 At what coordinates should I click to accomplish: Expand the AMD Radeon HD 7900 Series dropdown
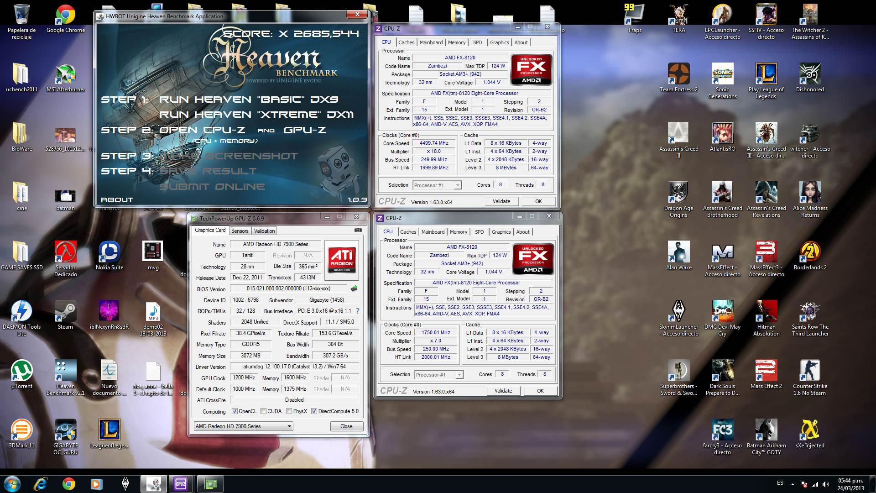coord(243,426)
